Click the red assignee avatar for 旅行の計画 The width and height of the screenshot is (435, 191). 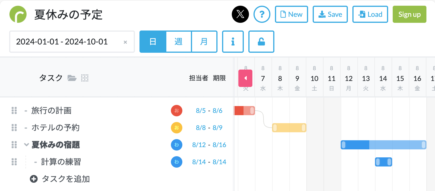click(x=177, y=111)
